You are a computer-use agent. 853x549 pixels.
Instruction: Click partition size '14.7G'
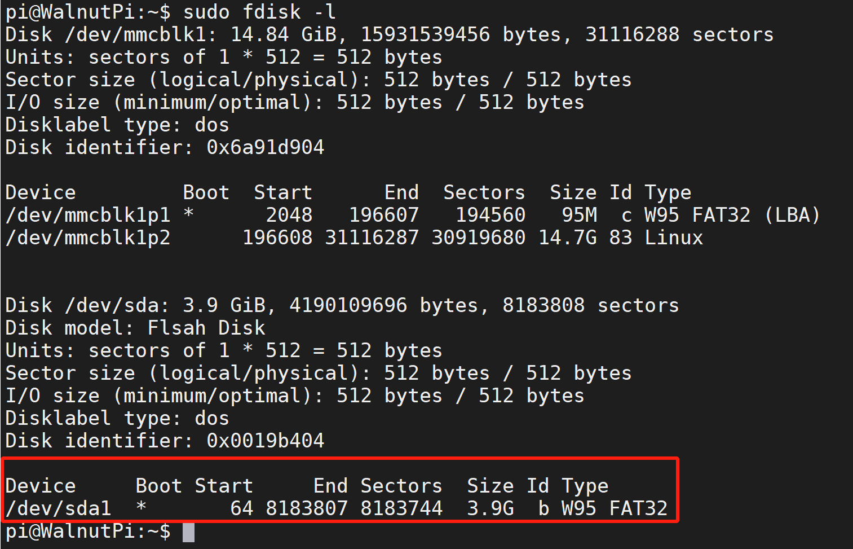568,238
